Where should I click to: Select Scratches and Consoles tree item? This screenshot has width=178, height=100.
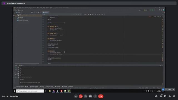point(23,21)
